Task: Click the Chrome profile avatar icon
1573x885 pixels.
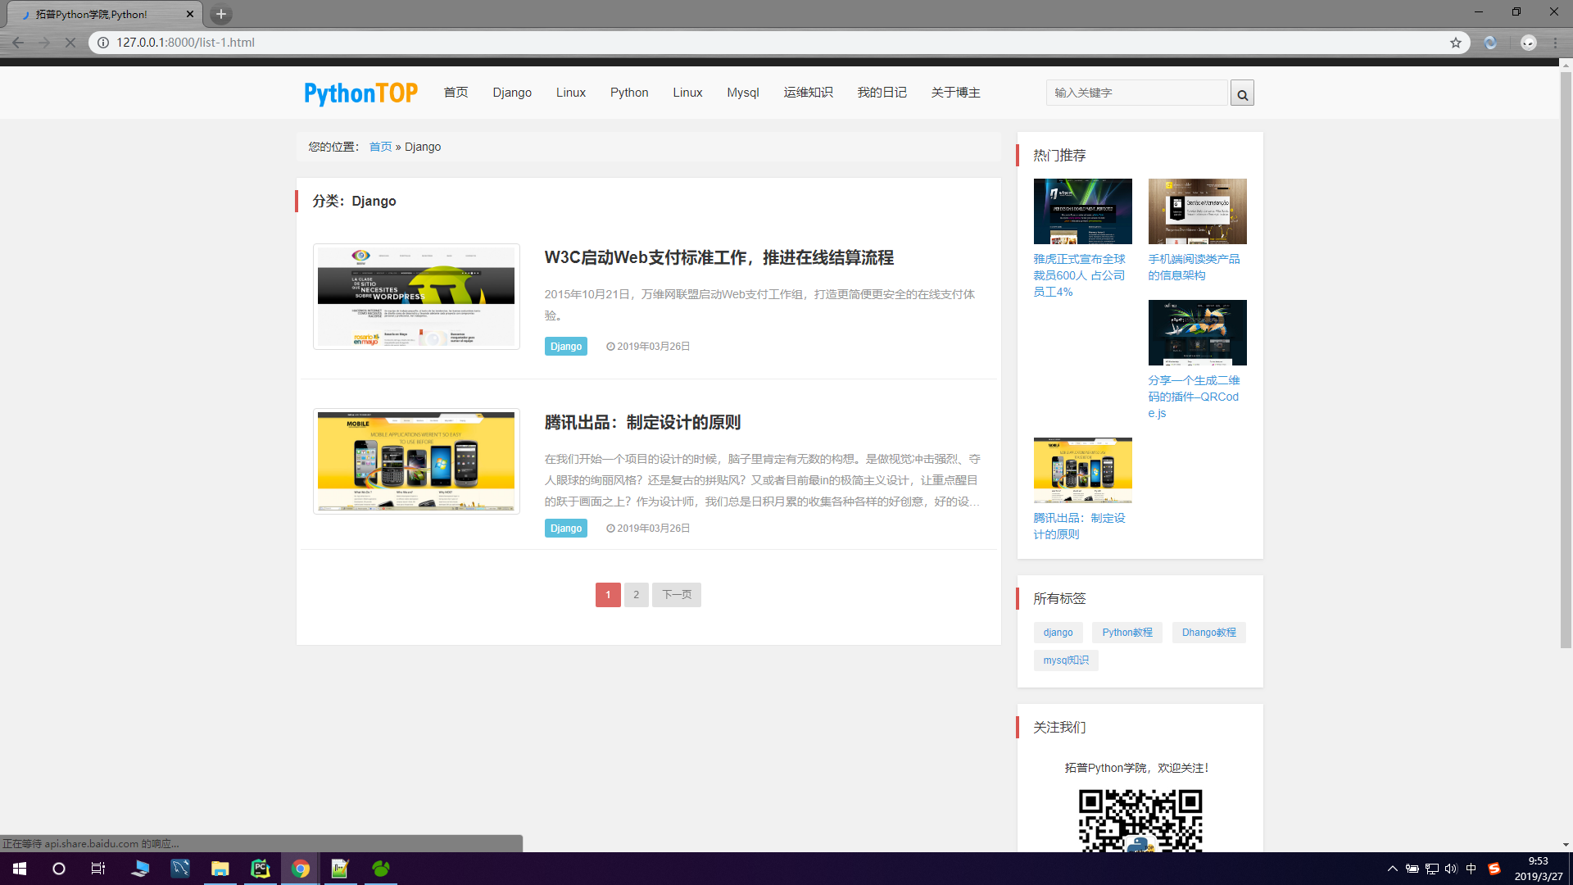Action: [x=1528, y=43]
